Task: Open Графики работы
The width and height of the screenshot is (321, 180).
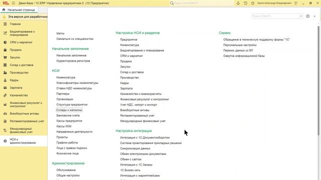Action: click(67, 142)
